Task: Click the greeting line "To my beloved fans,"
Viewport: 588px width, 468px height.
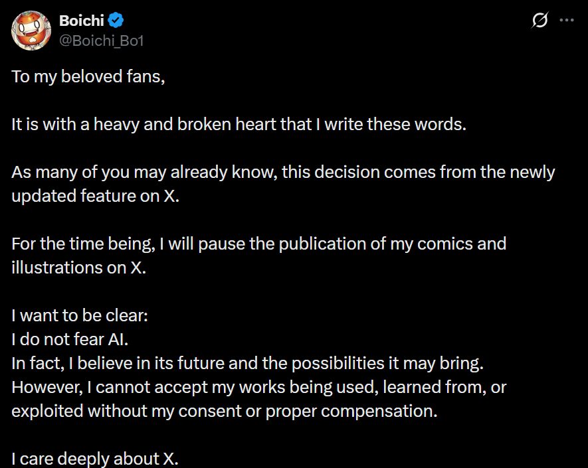Action: [88, 76]
